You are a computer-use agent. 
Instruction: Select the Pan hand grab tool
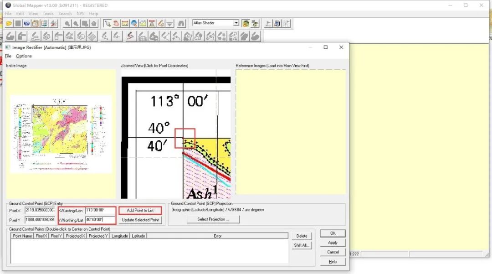pos(116,24)
